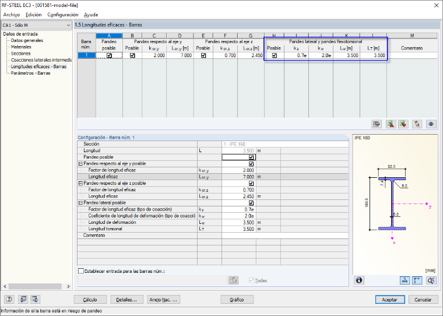Toggle 'Pandeo respecto al eje y posible' checkbox in configuration

pos(251,164)
